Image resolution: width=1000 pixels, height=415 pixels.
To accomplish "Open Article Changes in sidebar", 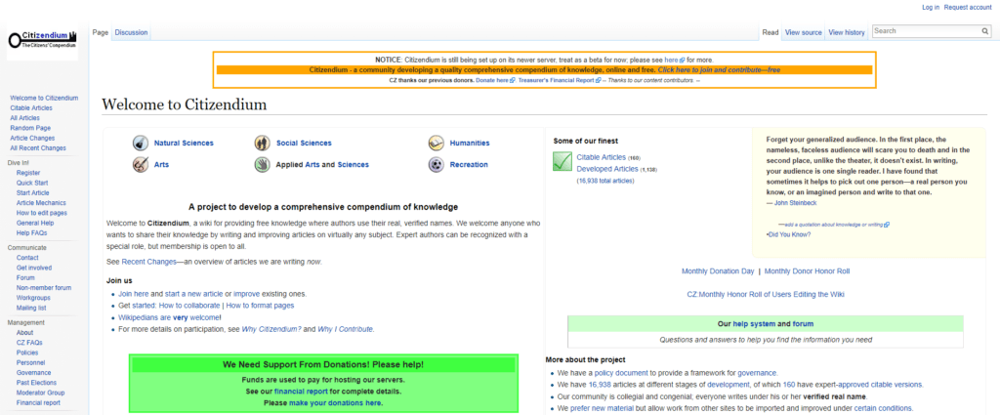I will point(32,139).
